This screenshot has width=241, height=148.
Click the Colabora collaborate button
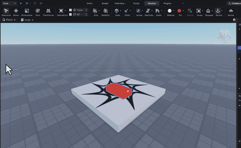pyautogui.click(x=234, y=3)
